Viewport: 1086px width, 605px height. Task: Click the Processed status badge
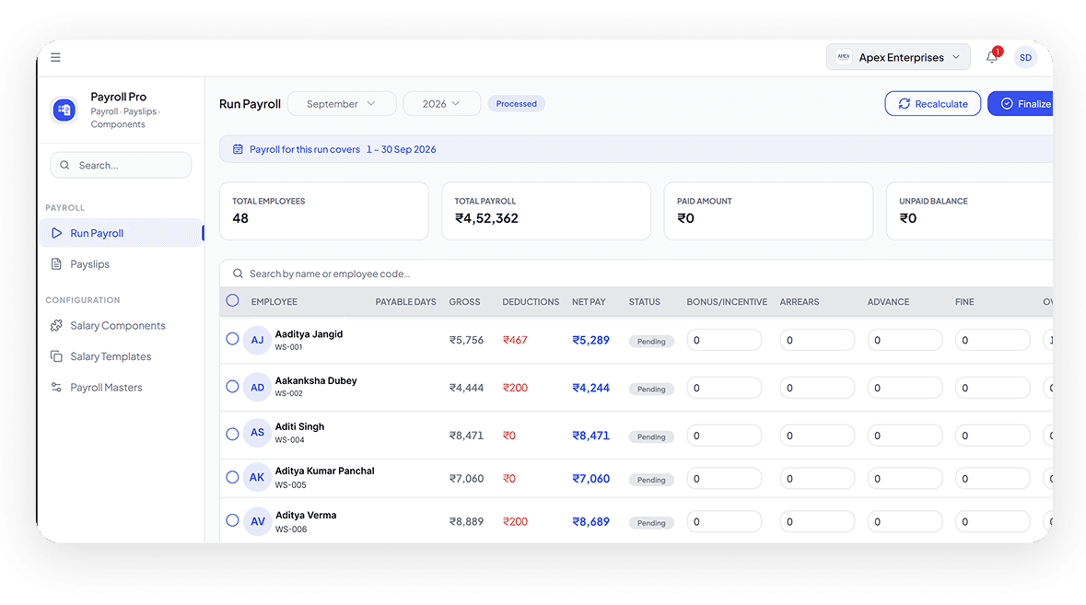pos(516,104)
